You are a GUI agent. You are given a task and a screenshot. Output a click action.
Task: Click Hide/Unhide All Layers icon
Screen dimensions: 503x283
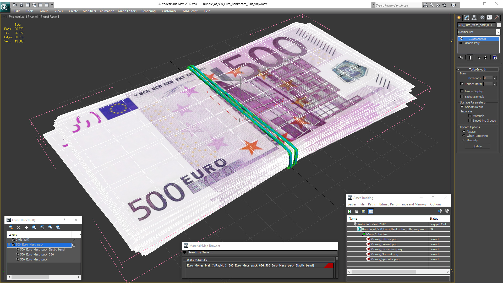[50, 227]
